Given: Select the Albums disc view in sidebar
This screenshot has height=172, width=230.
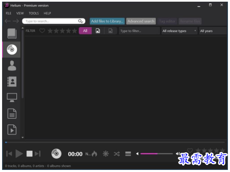Looking at the screenshot, I should pos(12,49).
